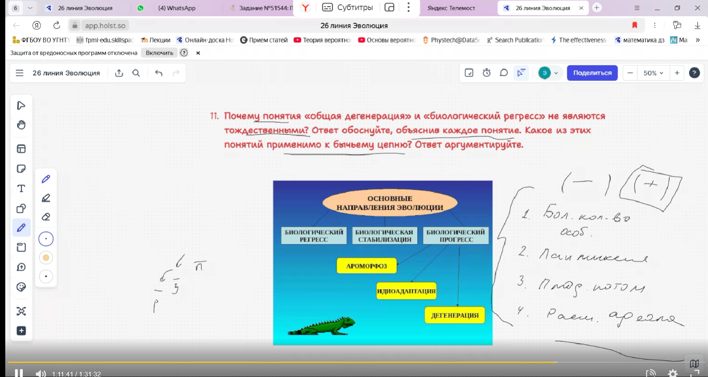
Task: Select the highlighter marker tool
Action: pyautogui.click(x=46, y=198)
